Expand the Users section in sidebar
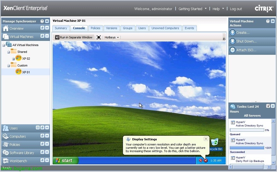This screenshot has width=277, height=172. pyautogui.click(x=47, y=128)
